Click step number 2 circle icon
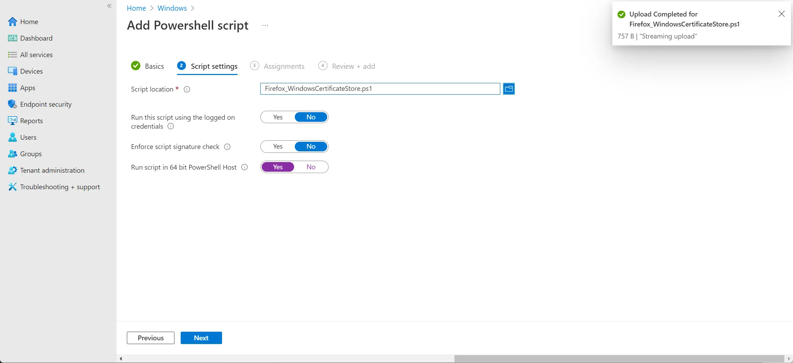The image size is (793, 363). 181,65
